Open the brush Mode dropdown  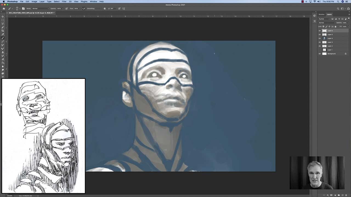(x=40, y=8)
